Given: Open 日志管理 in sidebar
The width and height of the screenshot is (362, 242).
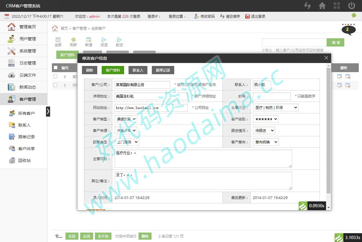Looking at the screenshot, I should [x=24, y=63].
